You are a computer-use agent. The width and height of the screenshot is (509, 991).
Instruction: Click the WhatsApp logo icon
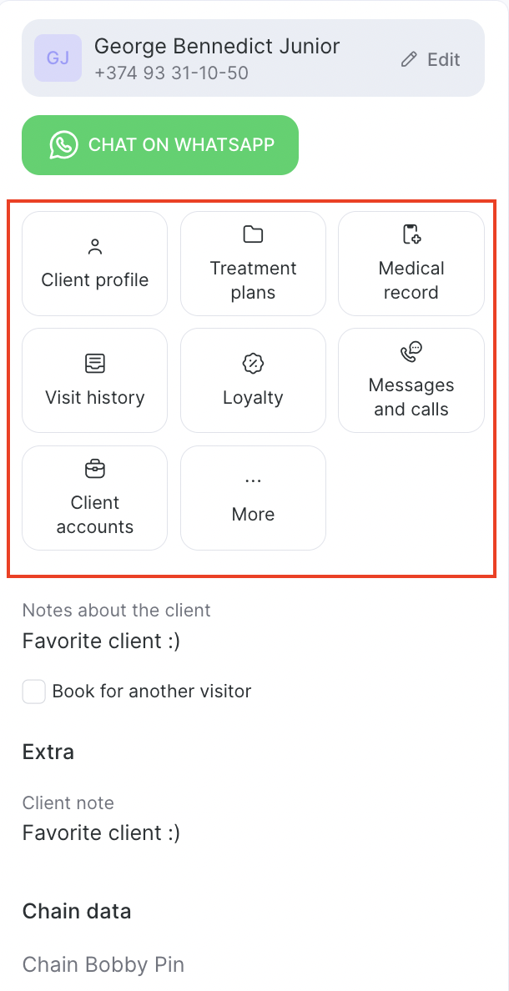(63, 144)
